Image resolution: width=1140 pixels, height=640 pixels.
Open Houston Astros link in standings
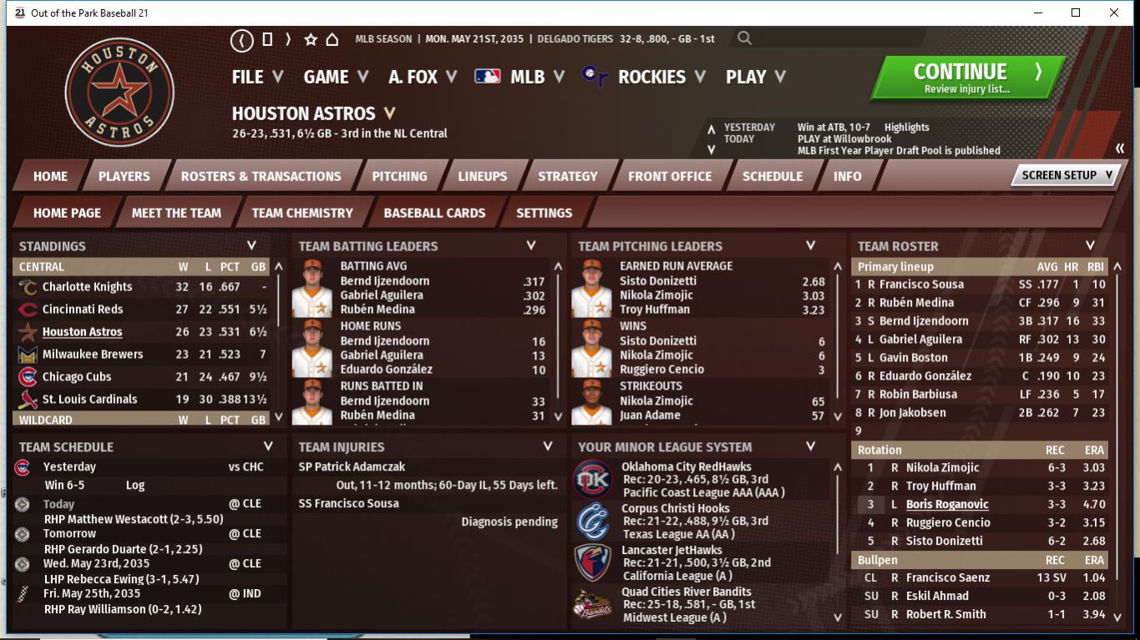pyautogui.click(x=82, y=332)
